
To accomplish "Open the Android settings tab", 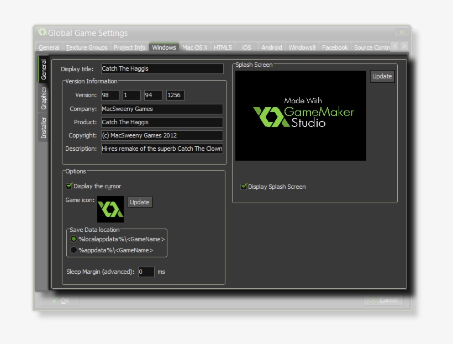I will pos(271,47).
